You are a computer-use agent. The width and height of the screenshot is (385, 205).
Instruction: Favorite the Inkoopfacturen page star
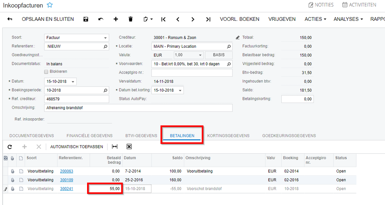coord(50,5)
